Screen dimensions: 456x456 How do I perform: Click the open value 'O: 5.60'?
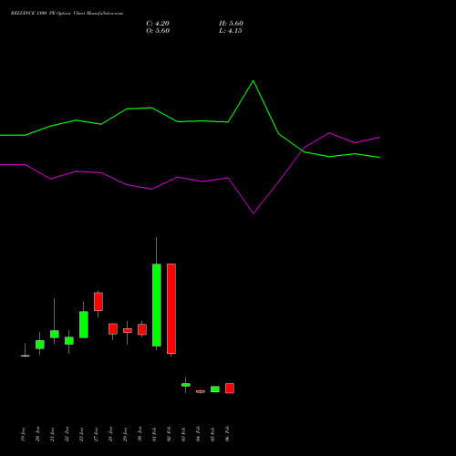point(158,31)
